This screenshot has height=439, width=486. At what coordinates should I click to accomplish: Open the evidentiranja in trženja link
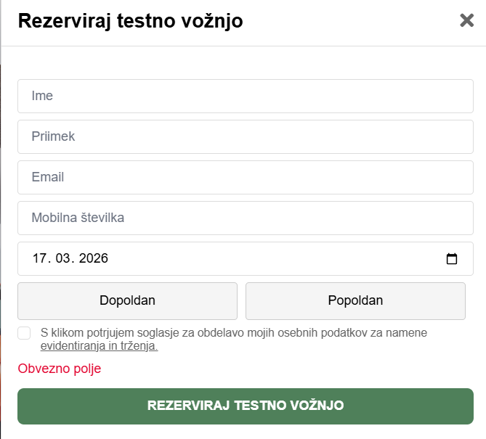(99, 346)
